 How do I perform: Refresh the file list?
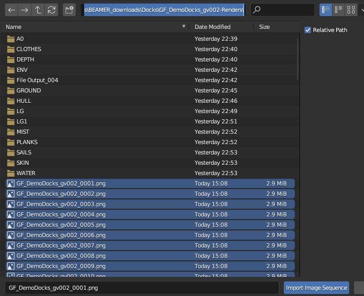coord(51,10)
